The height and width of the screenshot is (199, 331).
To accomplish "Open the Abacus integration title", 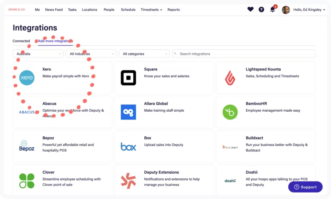I will [x=50, y=104].
